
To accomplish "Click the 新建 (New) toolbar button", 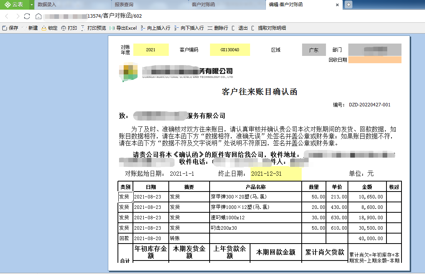I will point(30,28).
